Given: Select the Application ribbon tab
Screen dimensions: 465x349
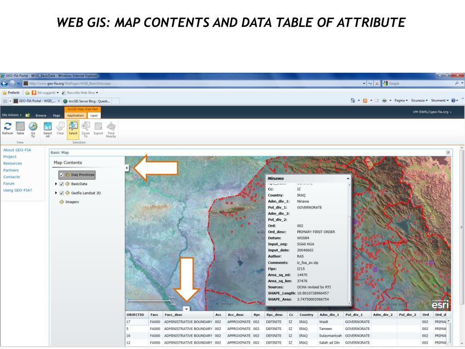Looking at the screenshot, I should point(75,115).
